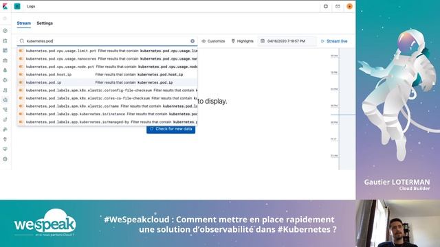This screenshot has height=247, width=440.
Task: Click 06 PM mark on log minimap
Action: coord(334,106)
